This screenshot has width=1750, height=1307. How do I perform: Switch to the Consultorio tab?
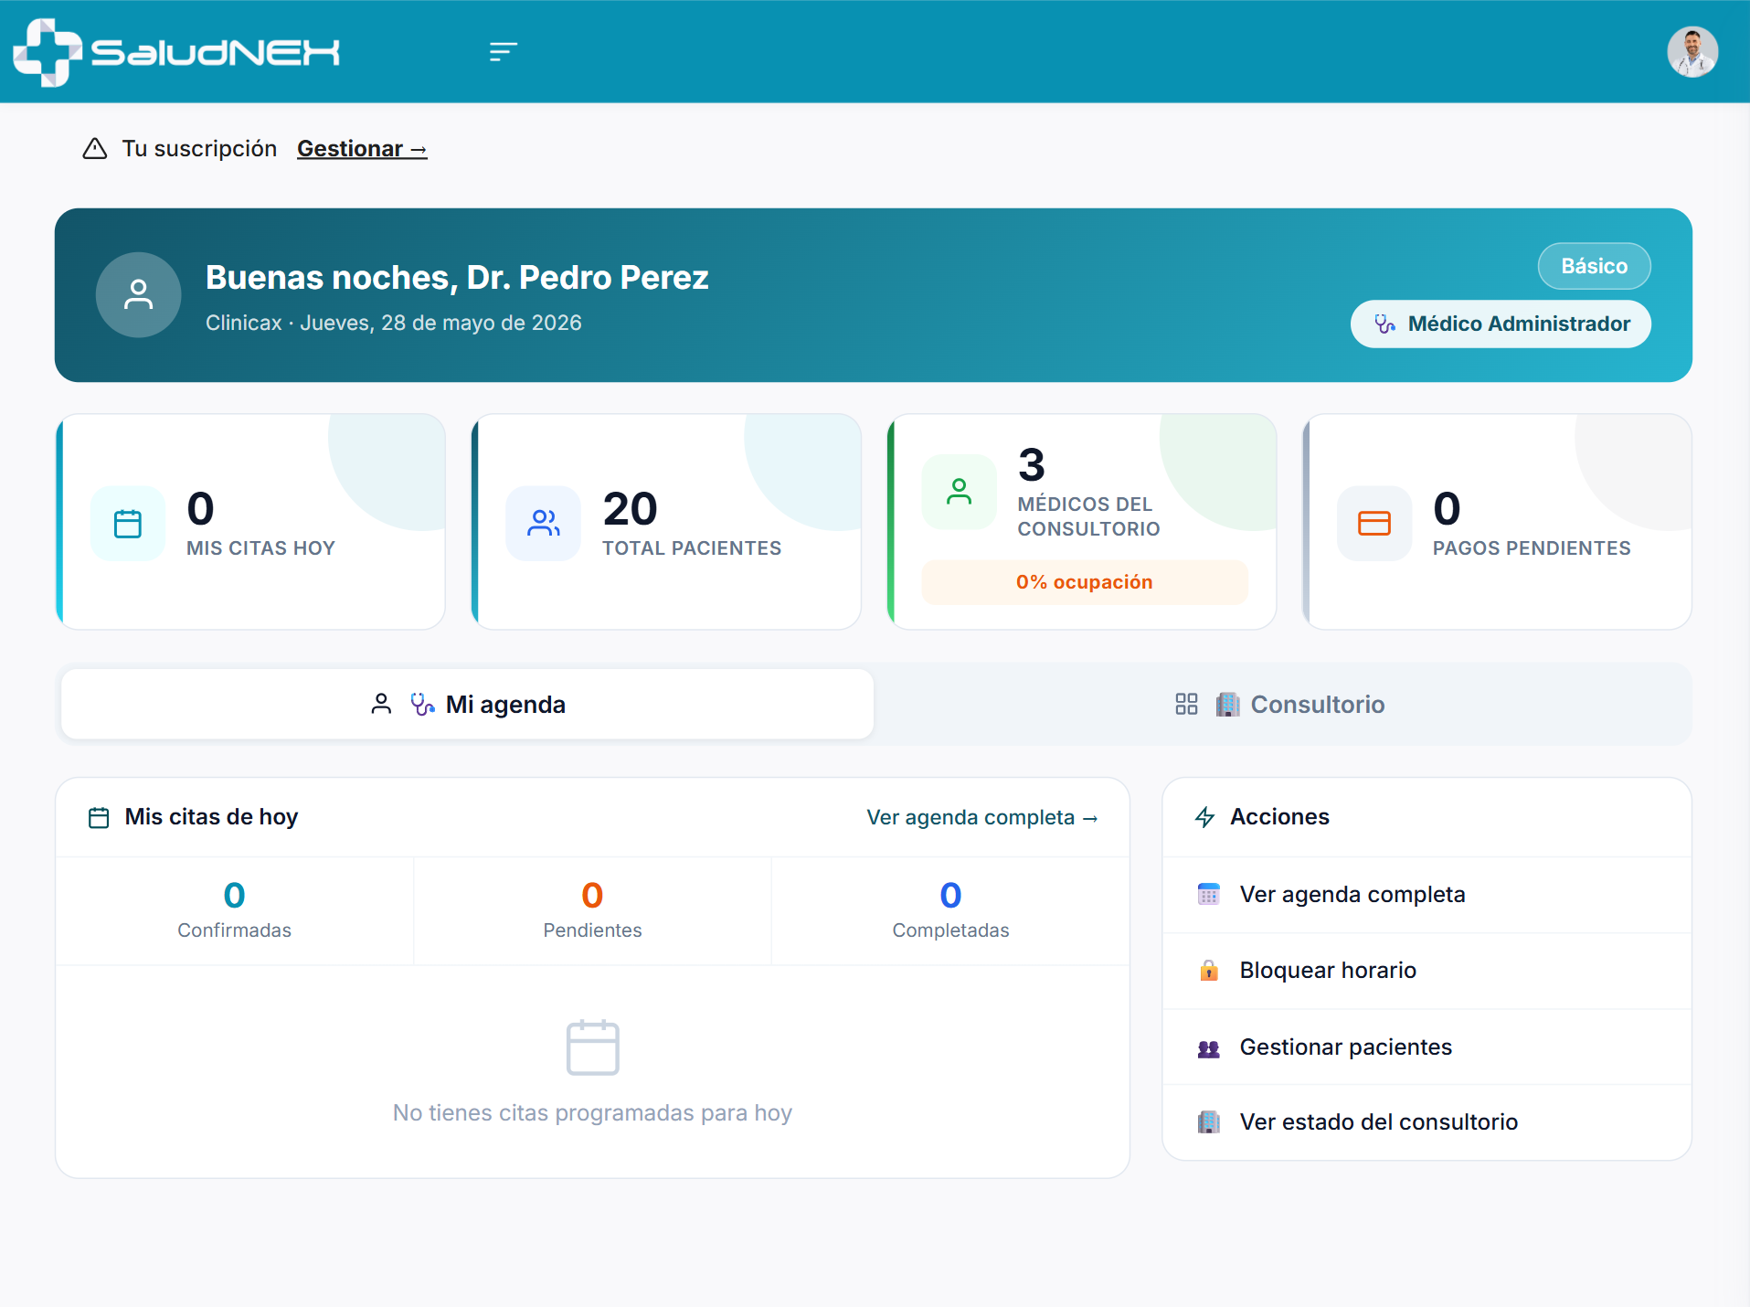1281,704
